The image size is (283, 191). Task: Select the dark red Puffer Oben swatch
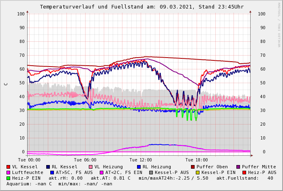click(x=193, y=167)
